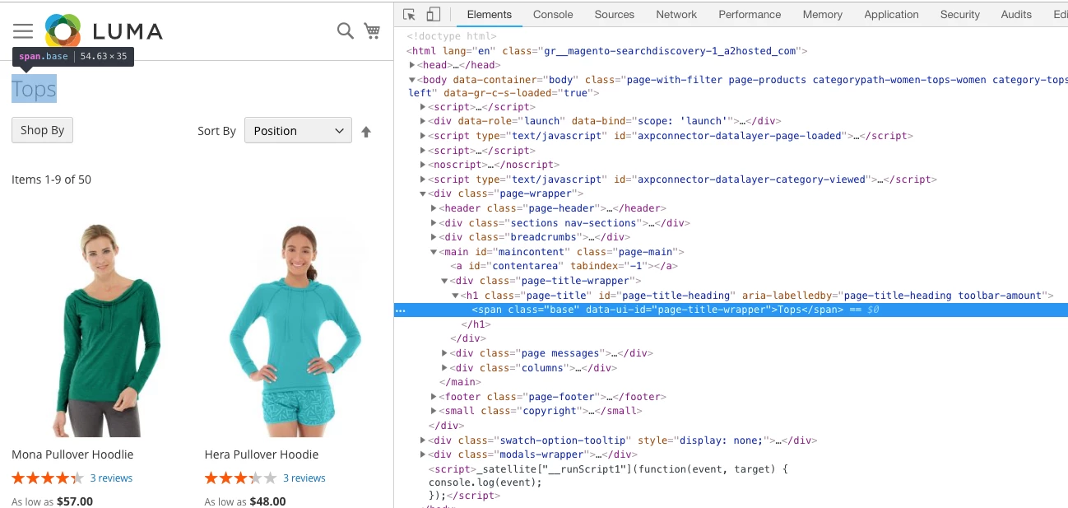Click the console.log(event) line

[x=485, y=482]
